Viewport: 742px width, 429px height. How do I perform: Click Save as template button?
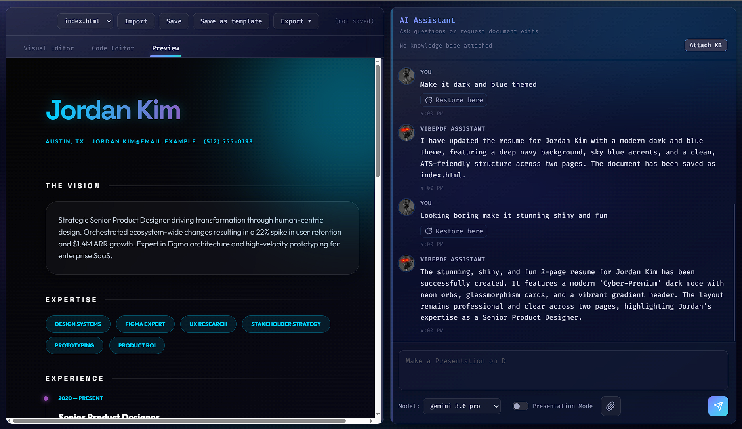click(x=231, y=21)
